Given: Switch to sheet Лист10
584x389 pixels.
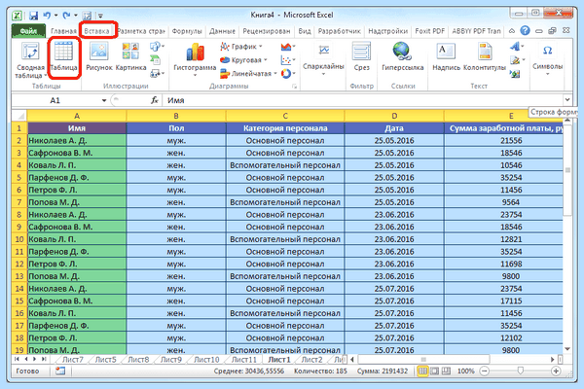Looking at the screenshot, I should 206,360.
